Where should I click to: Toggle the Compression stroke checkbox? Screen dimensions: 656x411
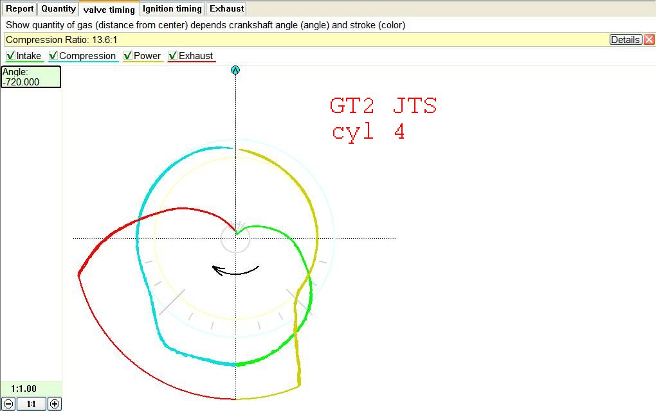click(53, 56)
